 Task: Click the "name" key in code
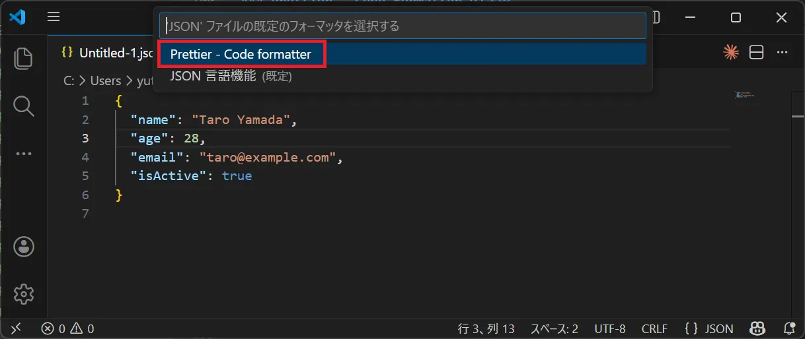pos(153,120)
